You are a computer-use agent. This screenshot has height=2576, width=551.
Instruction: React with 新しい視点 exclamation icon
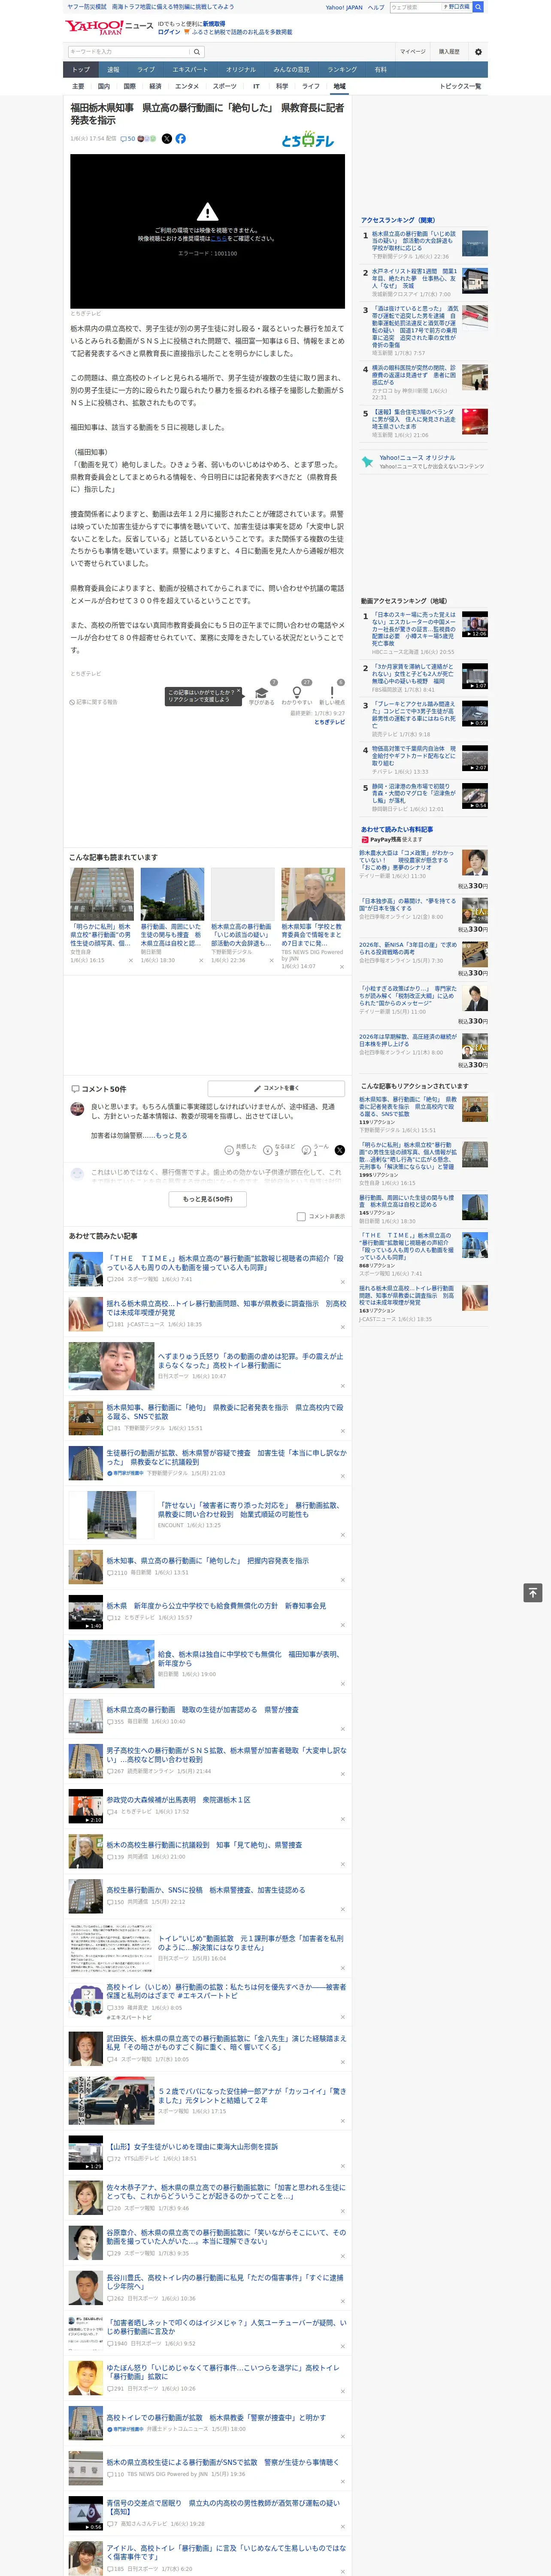[332, 692]
